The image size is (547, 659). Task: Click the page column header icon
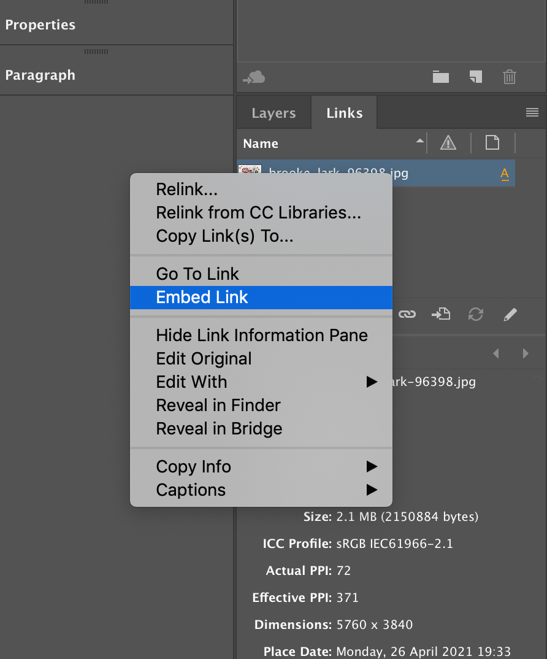[492, 143]
